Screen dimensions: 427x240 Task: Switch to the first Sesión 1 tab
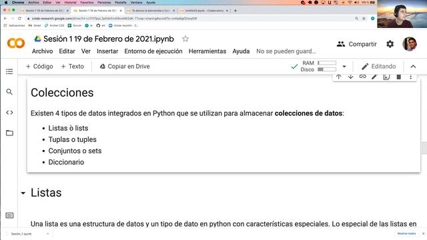tap(44, 11)
